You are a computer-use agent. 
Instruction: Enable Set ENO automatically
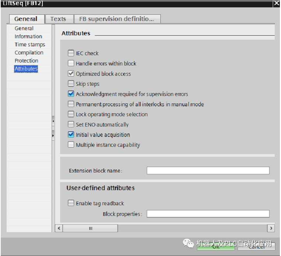click(x=71, y=124)
